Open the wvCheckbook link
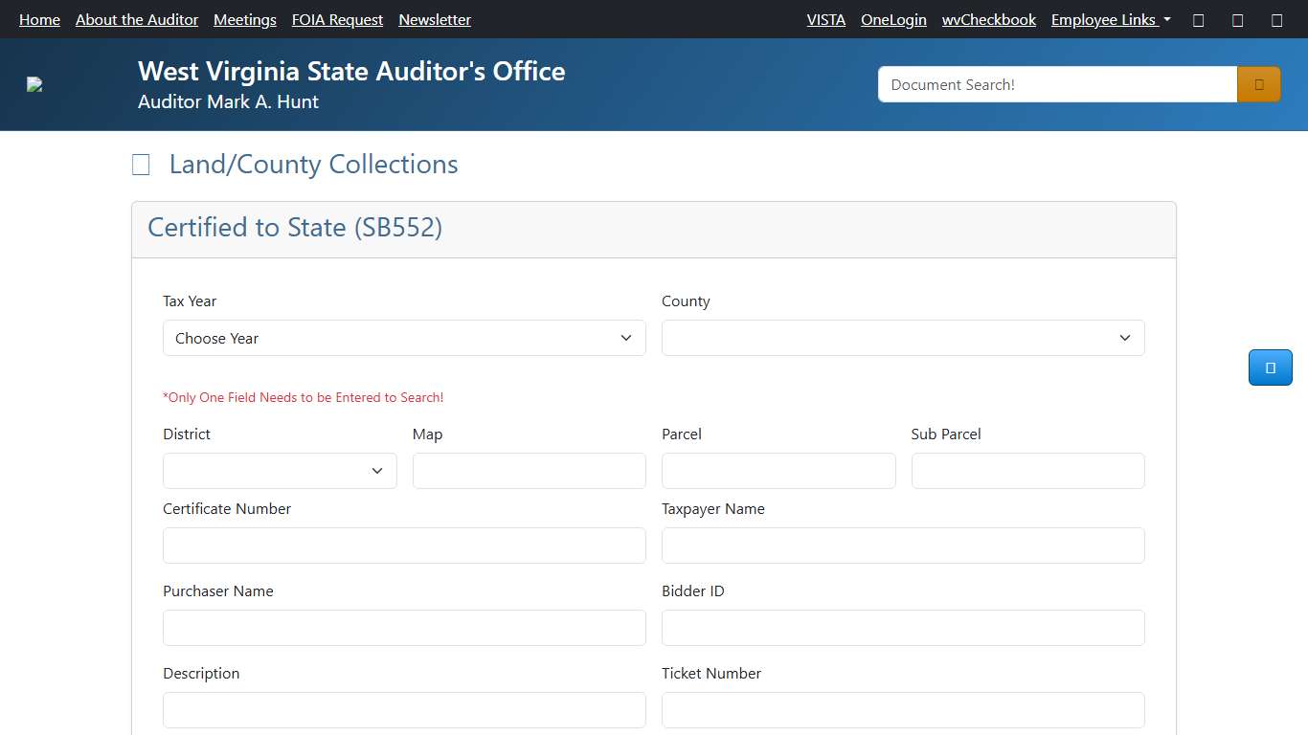The width and height of the screenshot is (1308, 735). tap(988, 19)
